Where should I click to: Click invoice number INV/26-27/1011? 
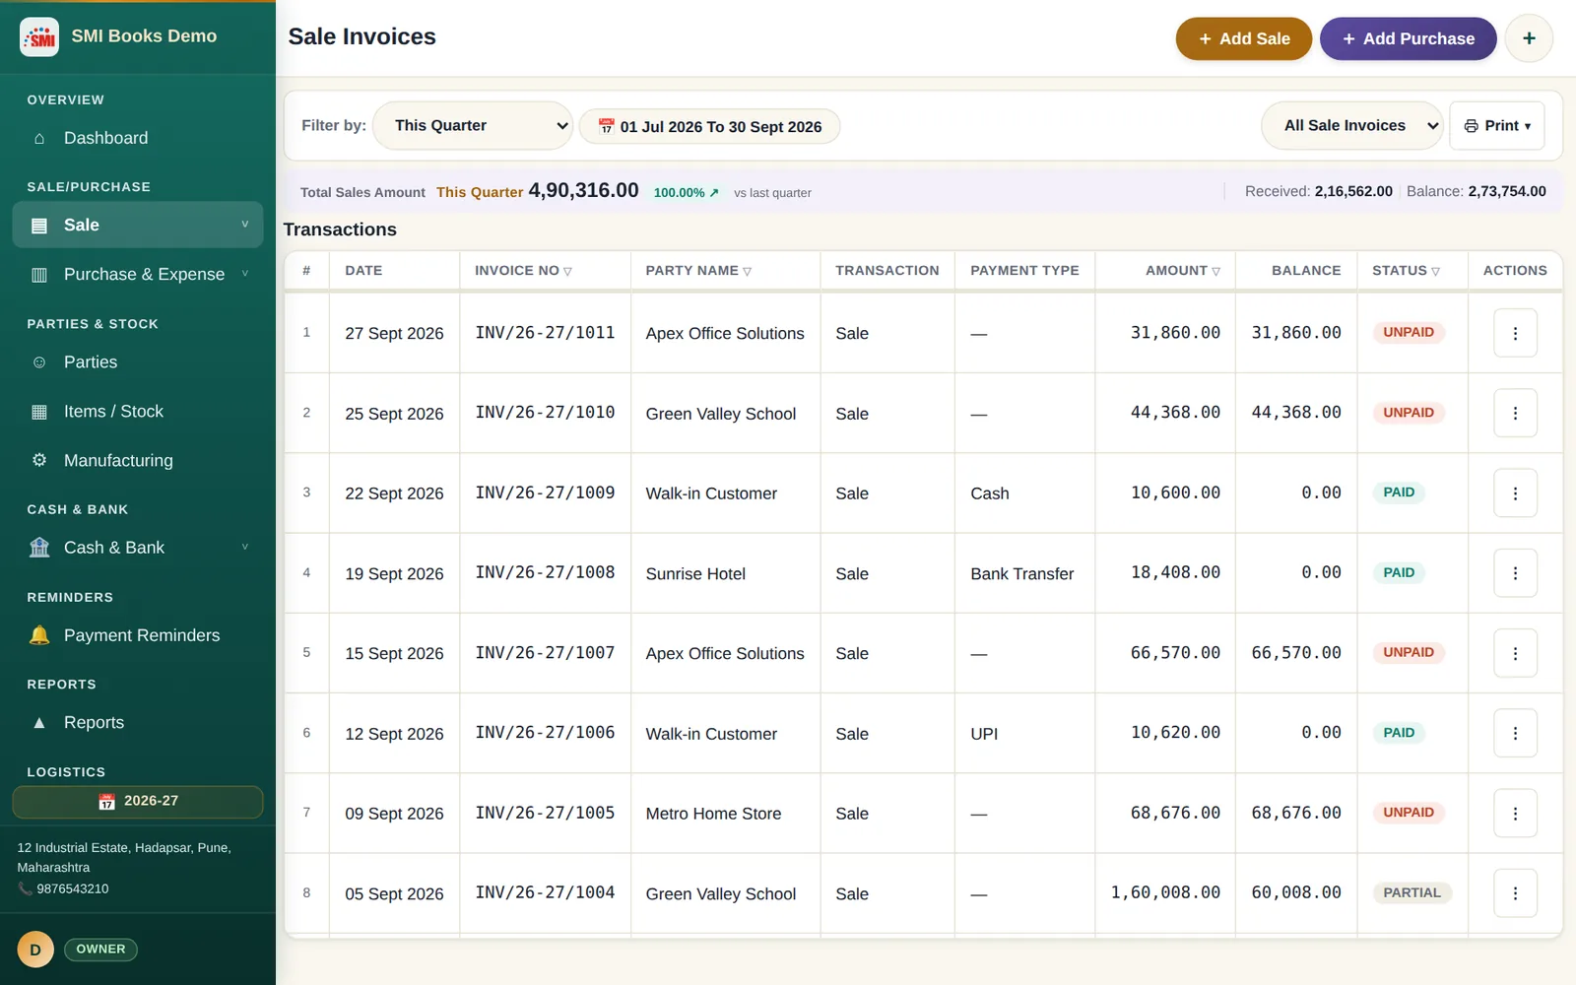point(545,333)
